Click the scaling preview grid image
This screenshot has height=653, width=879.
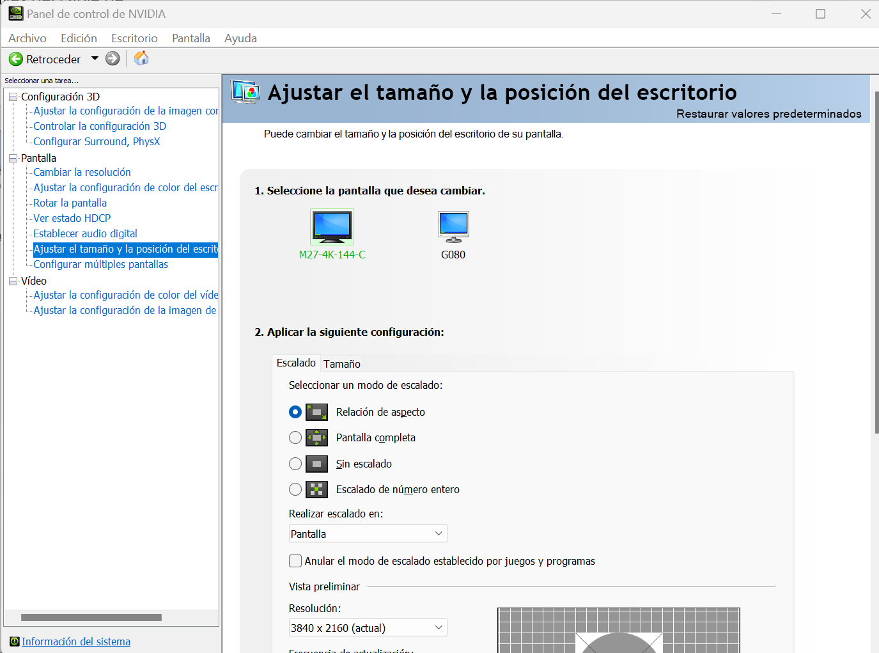point(618,630)
